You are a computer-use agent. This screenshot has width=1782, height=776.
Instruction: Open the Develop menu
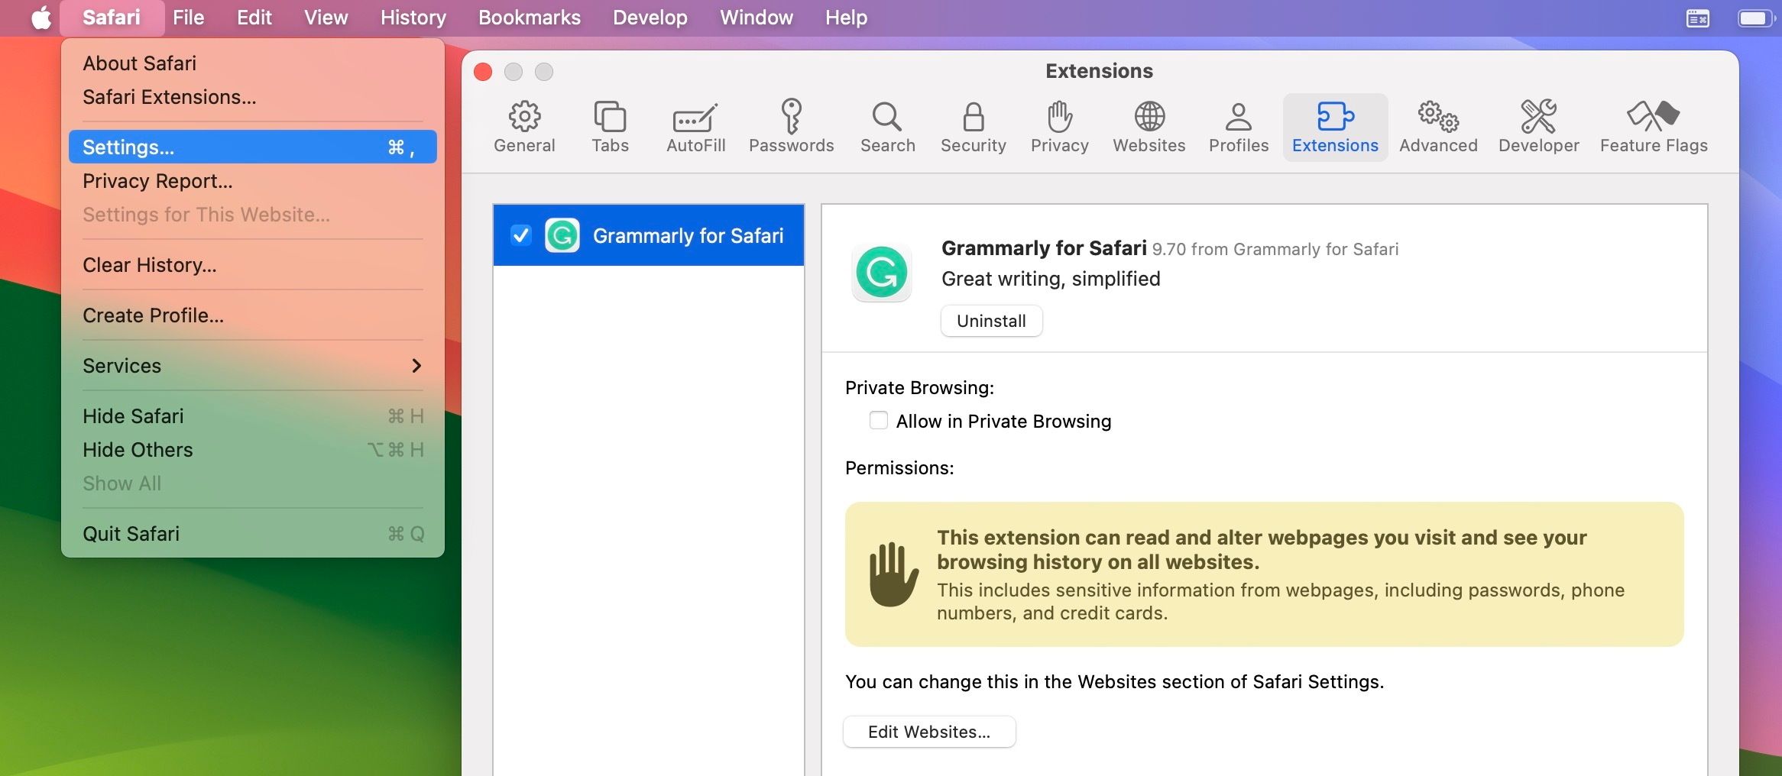649,17
